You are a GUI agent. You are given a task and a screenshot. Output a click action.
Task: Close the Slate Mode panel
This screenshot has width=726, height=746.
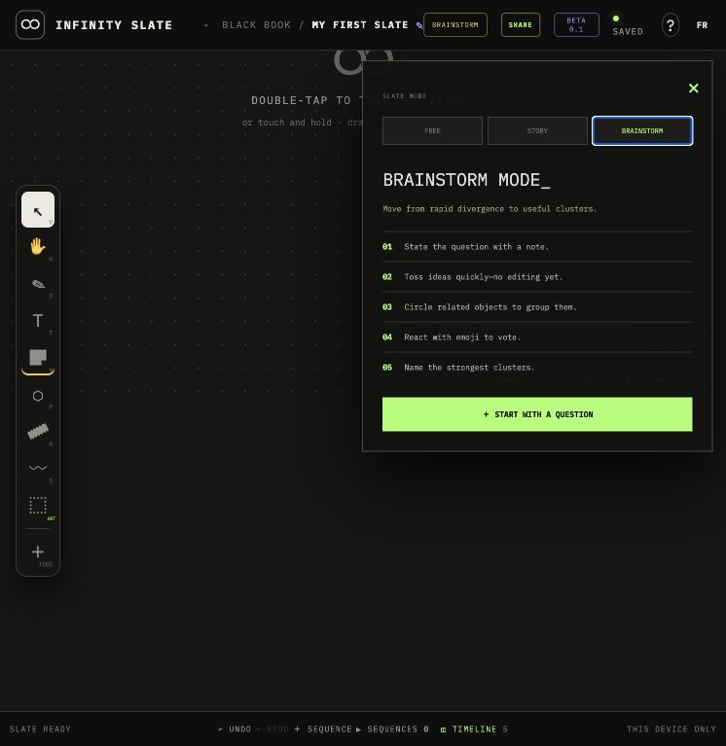click(x=693, y=88)
